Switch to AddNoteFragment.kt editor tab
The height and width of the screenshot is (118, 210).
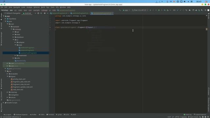click(x=80, y=13)
